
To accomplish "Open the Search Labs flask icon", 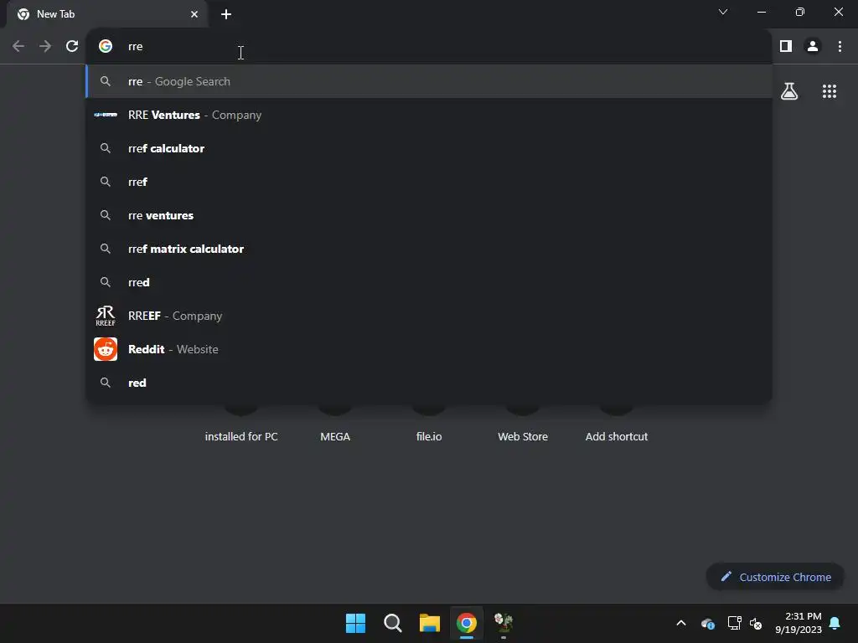I will point(789,91).
